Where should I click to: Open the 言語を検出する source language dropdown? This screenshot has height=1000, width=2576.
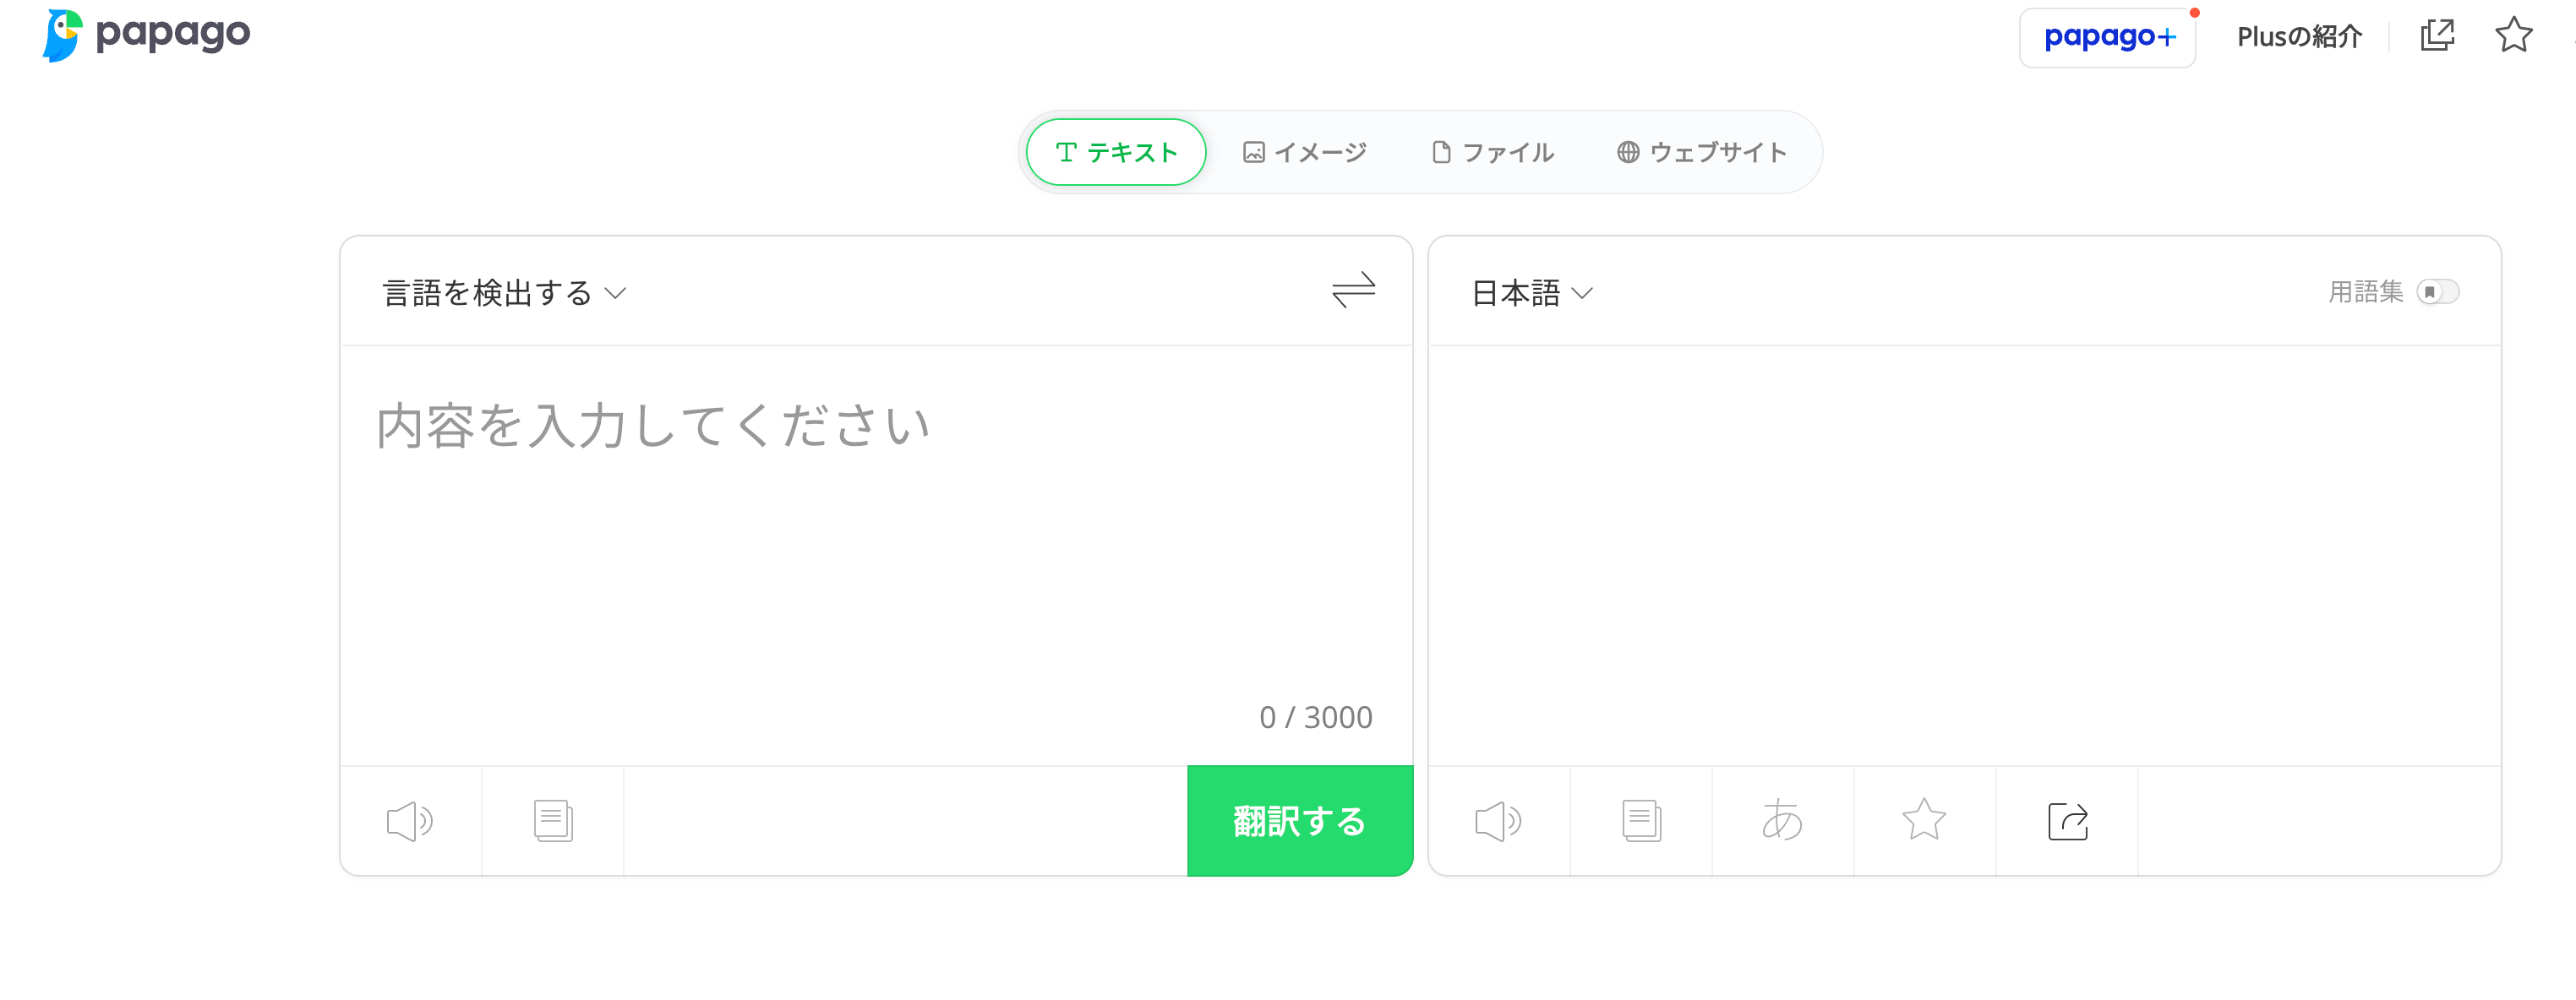tap(504, 293)
